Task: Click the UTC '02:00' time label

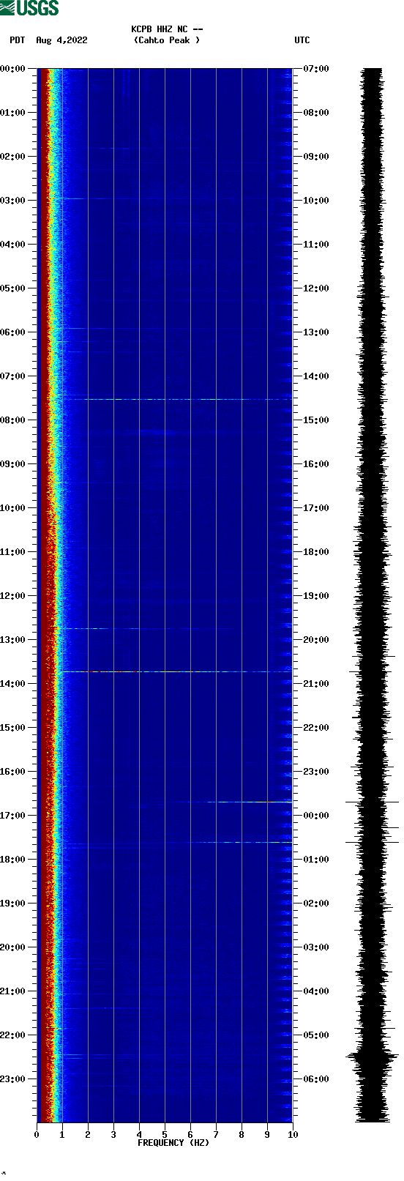Action: click(x=316, y=904)
